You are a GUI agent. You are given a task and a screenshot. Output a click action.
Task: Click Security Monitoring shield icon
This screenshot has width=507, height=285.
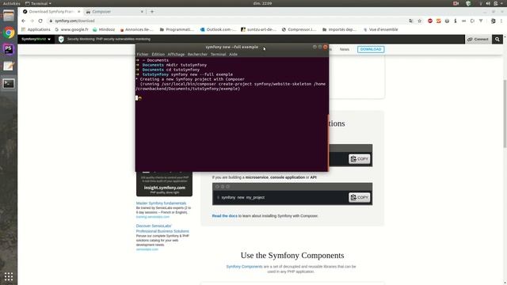pos(61,39)
